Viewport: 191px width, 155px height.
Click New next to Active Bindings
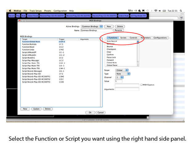pos(109,26)
